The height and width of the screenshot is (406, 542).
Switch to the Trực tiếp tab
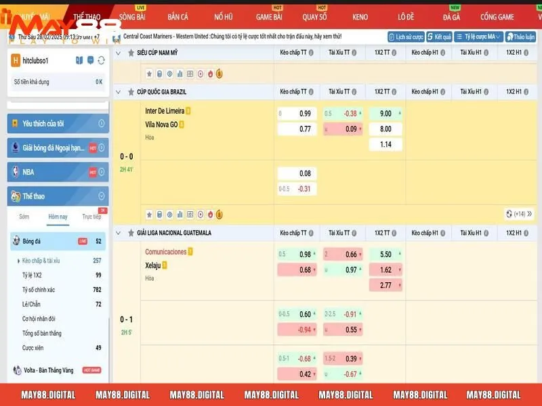(91, 217)
